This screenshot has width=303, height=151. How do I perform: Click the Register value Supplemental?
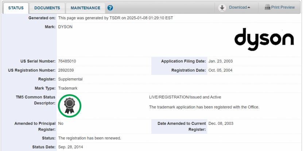pos(70,79)
